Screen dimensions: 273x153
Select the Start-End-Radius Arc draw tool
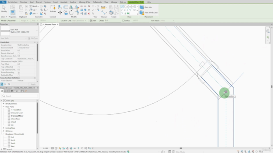[122, 10]
